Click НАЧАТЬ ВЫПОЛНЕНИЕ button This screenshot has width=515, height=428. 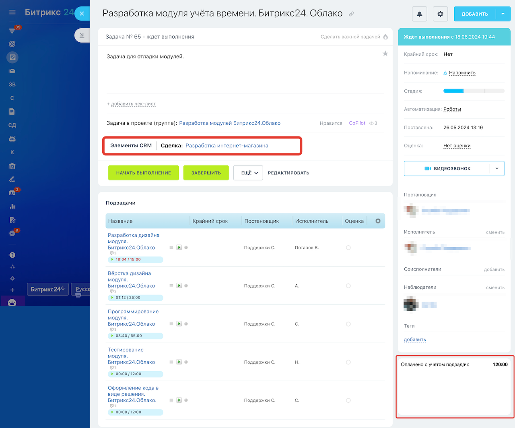[143, 173]
